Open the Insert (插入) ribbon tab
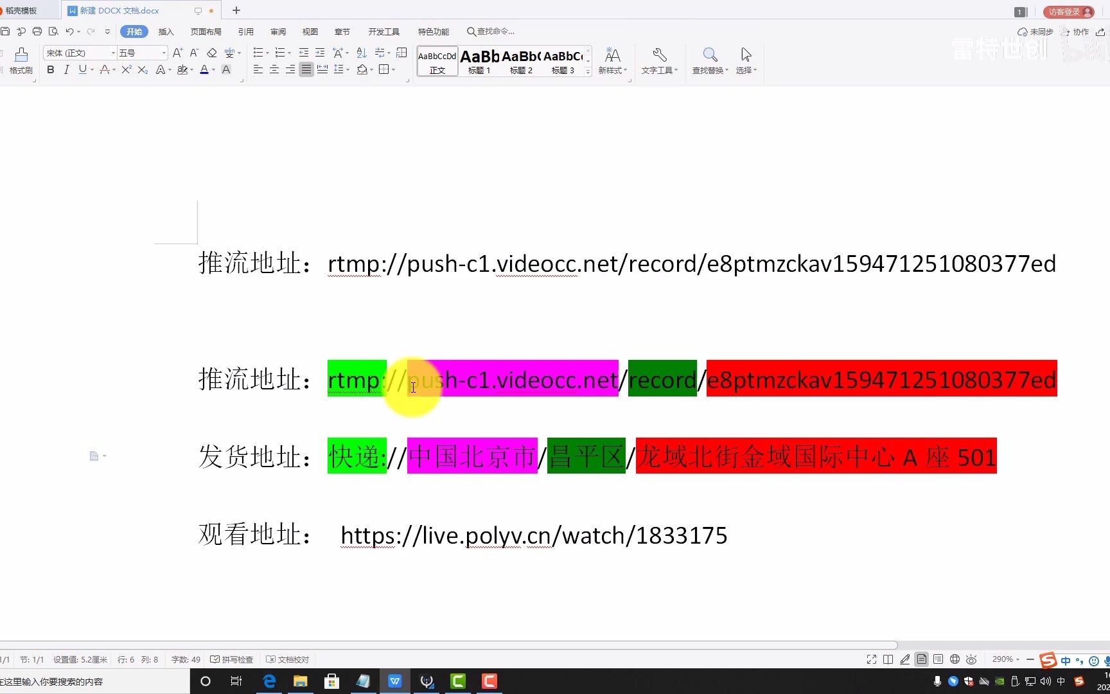The height and width of the screenshot is (694, 1110). point(166,31)
